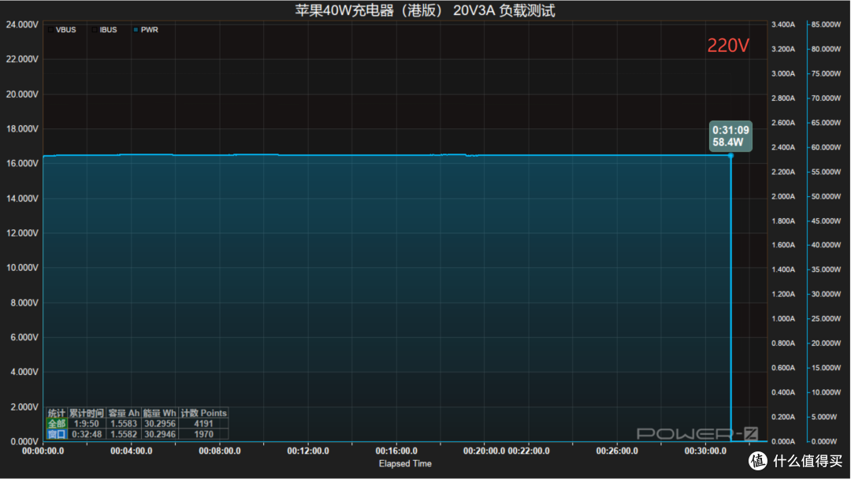Toggle the IBUS legend checkbox
The image size is (851, 479).
pyautogui.click(x=95, y=30)
